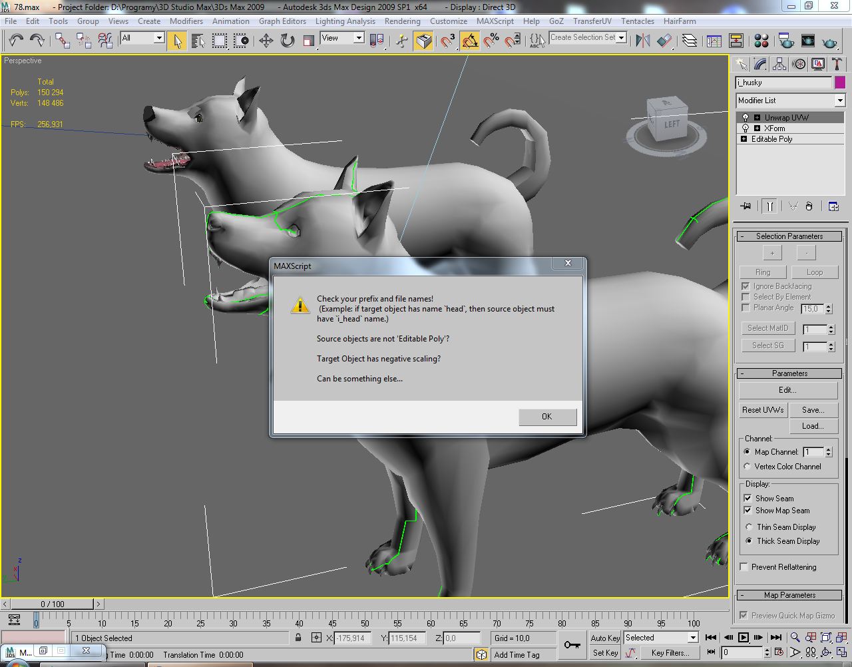Click the Maximize Viewport Toggle icon
This screenshot has width=852, height=667.
(842, 653)
